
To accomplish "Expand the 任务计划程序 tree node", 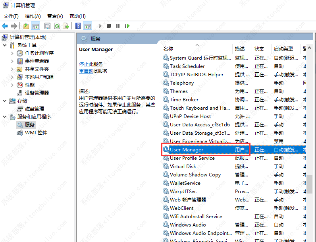I will 12,53.
